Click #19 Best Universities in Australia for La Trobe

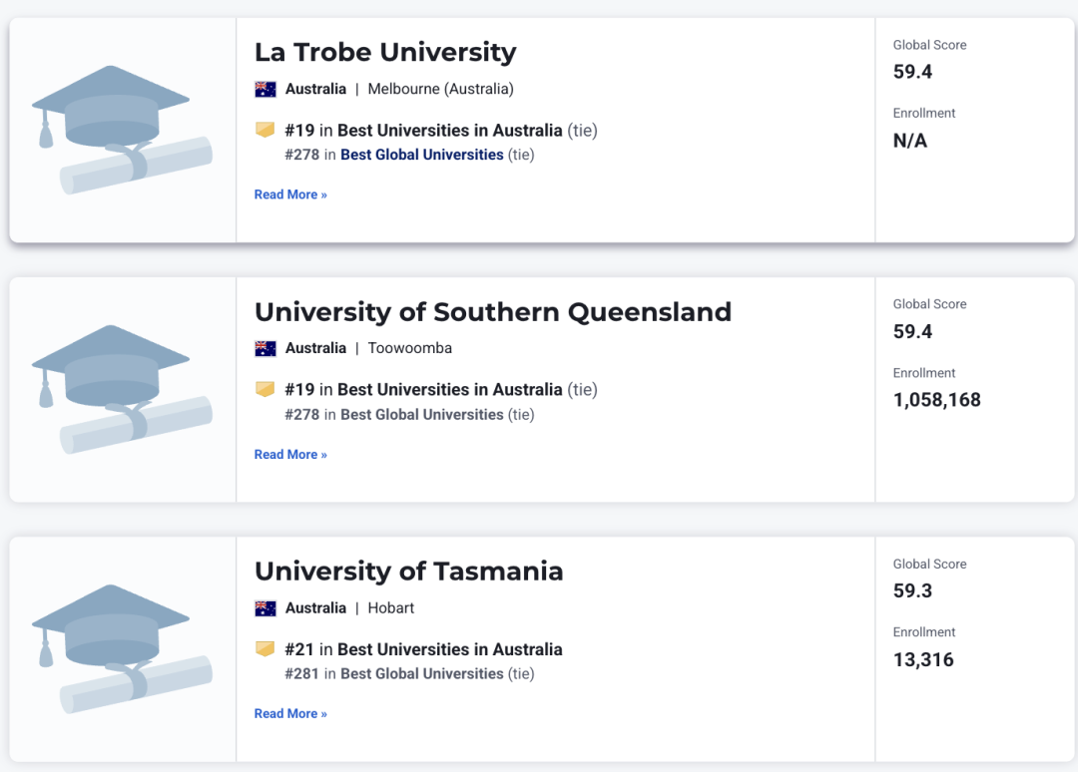coord(441,130)
